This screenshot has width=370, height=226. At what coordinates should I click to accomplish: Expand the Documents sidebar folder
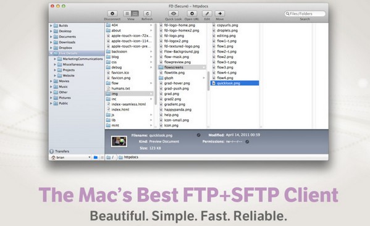pos(51,36)
